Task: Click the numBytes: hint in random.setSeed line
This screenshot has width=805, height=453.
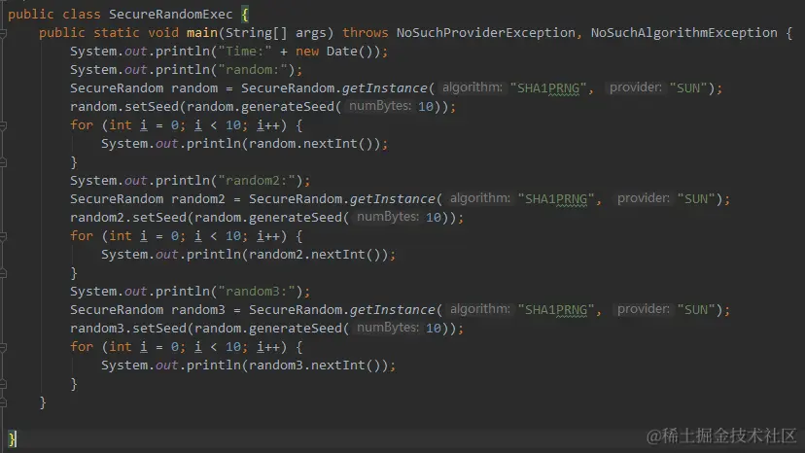Action: (380, 106)
